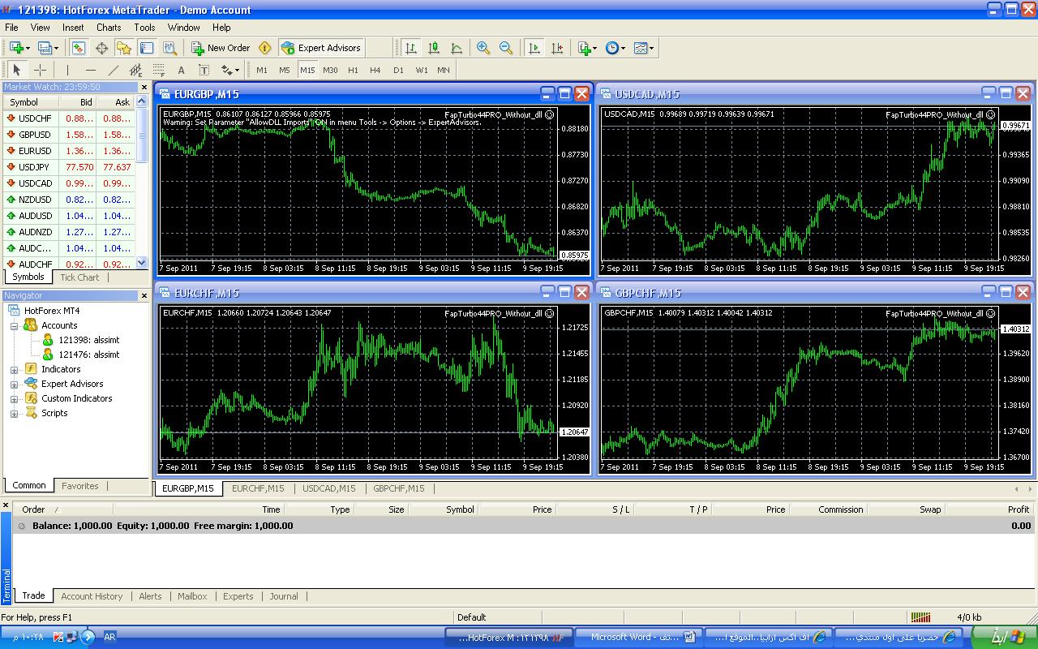This screenshot has height=649, width=1038.
Task: Select the Text Label 'T' tool
Action: tap(204, 70)
